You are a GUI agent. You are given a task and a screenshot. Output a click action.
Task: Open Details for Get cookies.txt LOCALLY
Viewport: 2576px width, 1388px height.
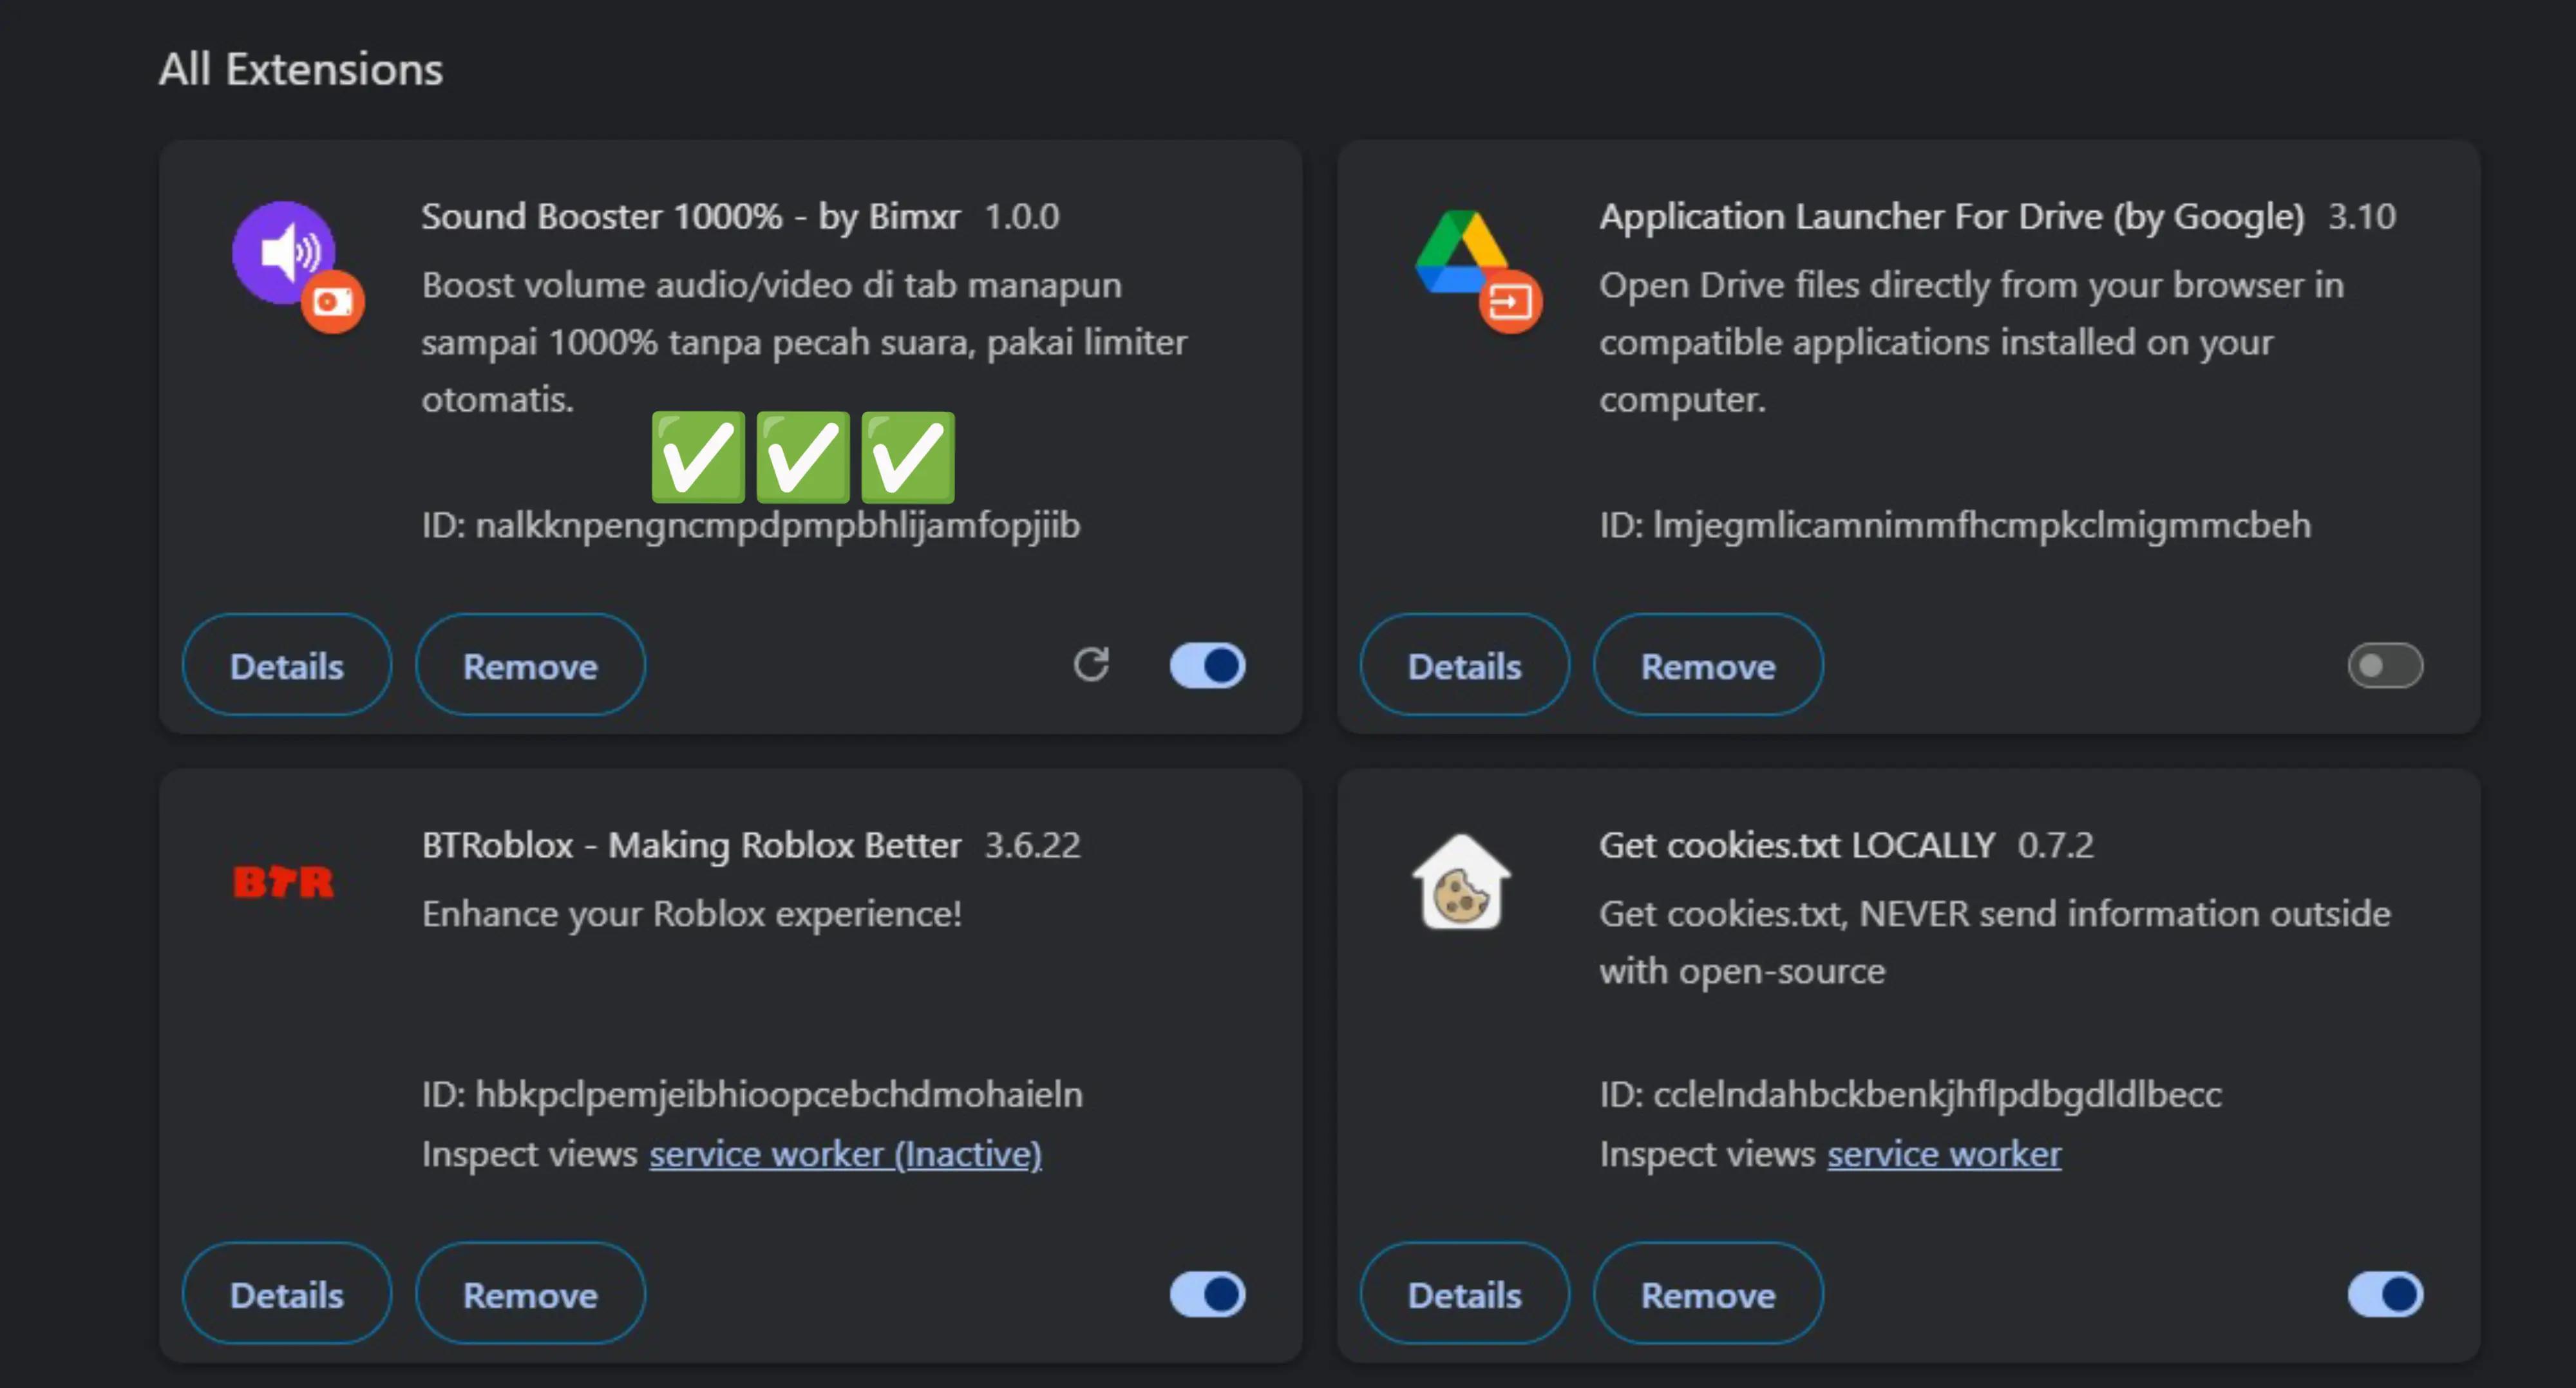(1465, 1294)
